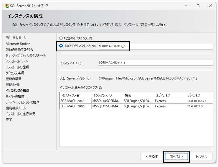Maximize the SQL Server 2017 setup window
The image size is (218, 167).
pos(198,6)
